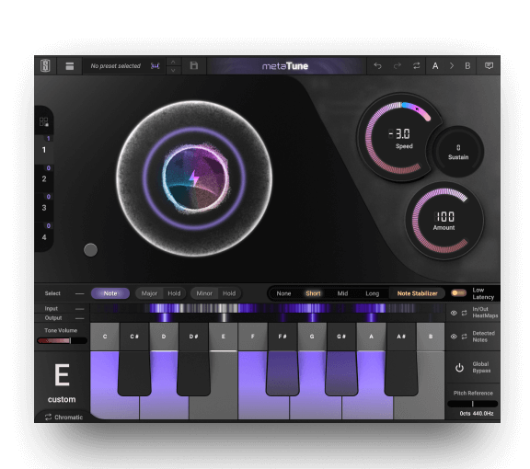The width and height of the screenshot is (530, 469).
Task: Set Note Stabilizer to Mid
Action: coord(342,293)
